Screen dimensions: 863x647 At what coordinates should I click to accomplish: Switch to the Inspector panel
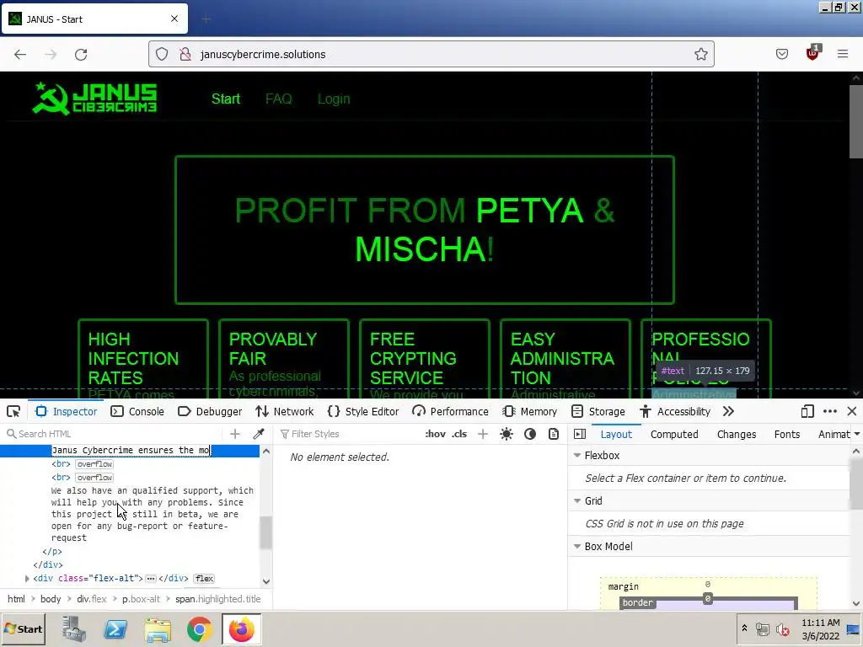pos(66,411)
